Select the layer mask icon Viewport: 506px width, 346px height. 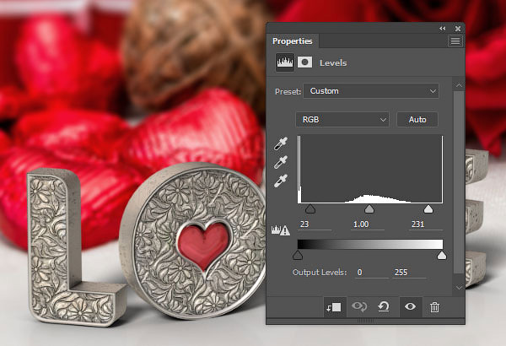(304, 62)
